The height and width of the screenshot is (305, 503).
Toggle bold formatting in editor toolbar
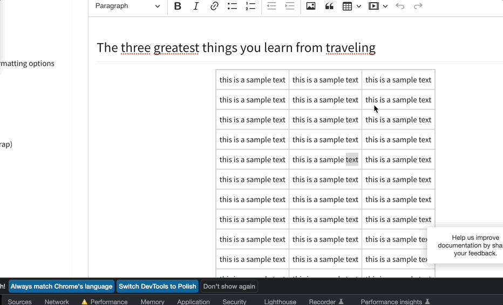click(178, 6)
